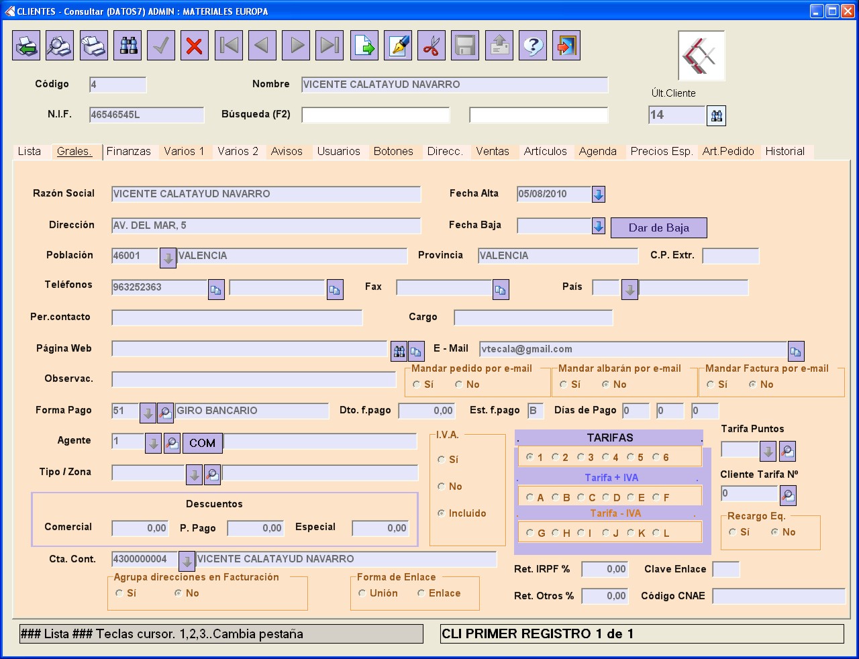Go to last record toolbar icon
Image resolution: width=859 pixels, height=659 pixels.
coord(330,46)
